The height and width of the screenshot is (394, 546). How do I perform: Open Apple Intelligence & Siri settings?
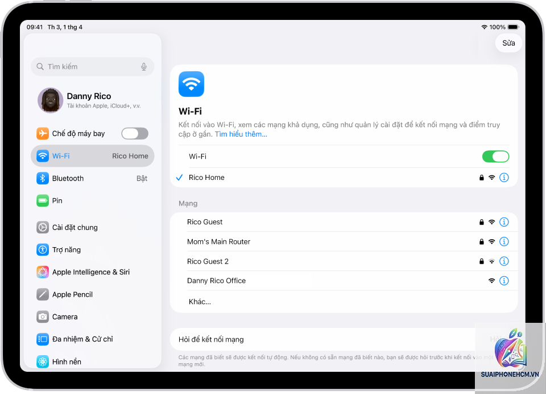click(93, 272)
